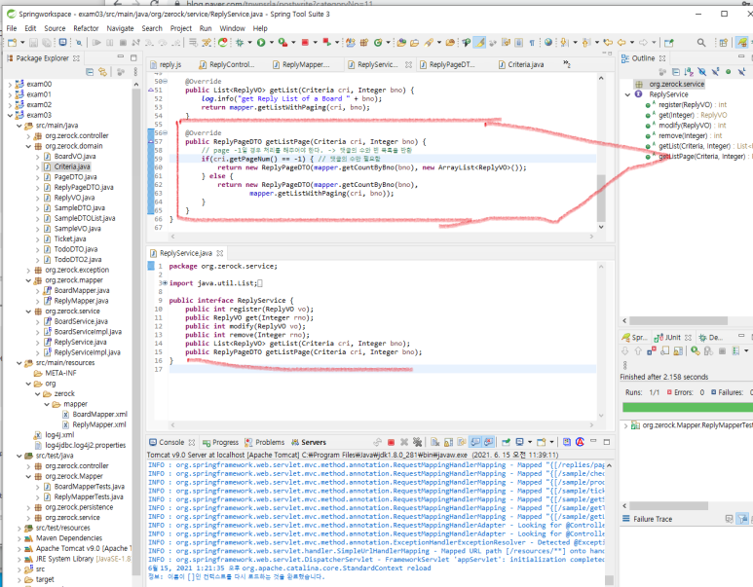Image resolution: width=753 pixels, height=587 pixels.
Task: Switch to Servers tab
Action: click(309, 442)
